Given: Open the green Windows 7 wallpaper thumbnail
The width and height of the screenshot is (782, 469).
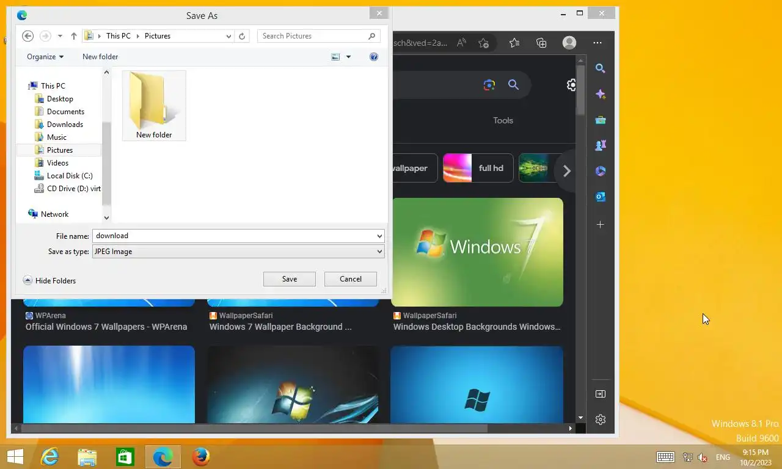Looking at the screenshot, I should 477,252.
